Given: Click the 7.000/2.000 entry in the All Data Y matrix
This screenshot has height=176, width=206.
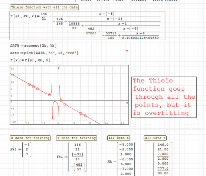Looking at the screenshot, I should [x=163, y=156].
